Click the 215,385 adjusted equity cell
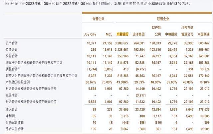The width and height of the screenshot is (213, 134). (123, 76)
